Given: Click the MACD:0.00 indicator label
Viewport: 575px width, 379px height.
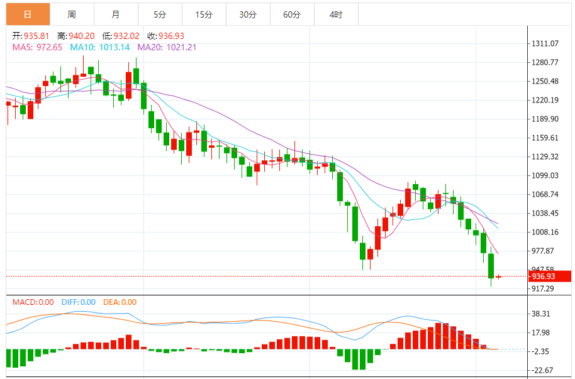Looking at the screenshot, I should 33,302.
